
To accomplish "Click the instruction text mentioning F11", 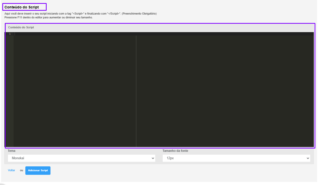I will coord(48,18).
